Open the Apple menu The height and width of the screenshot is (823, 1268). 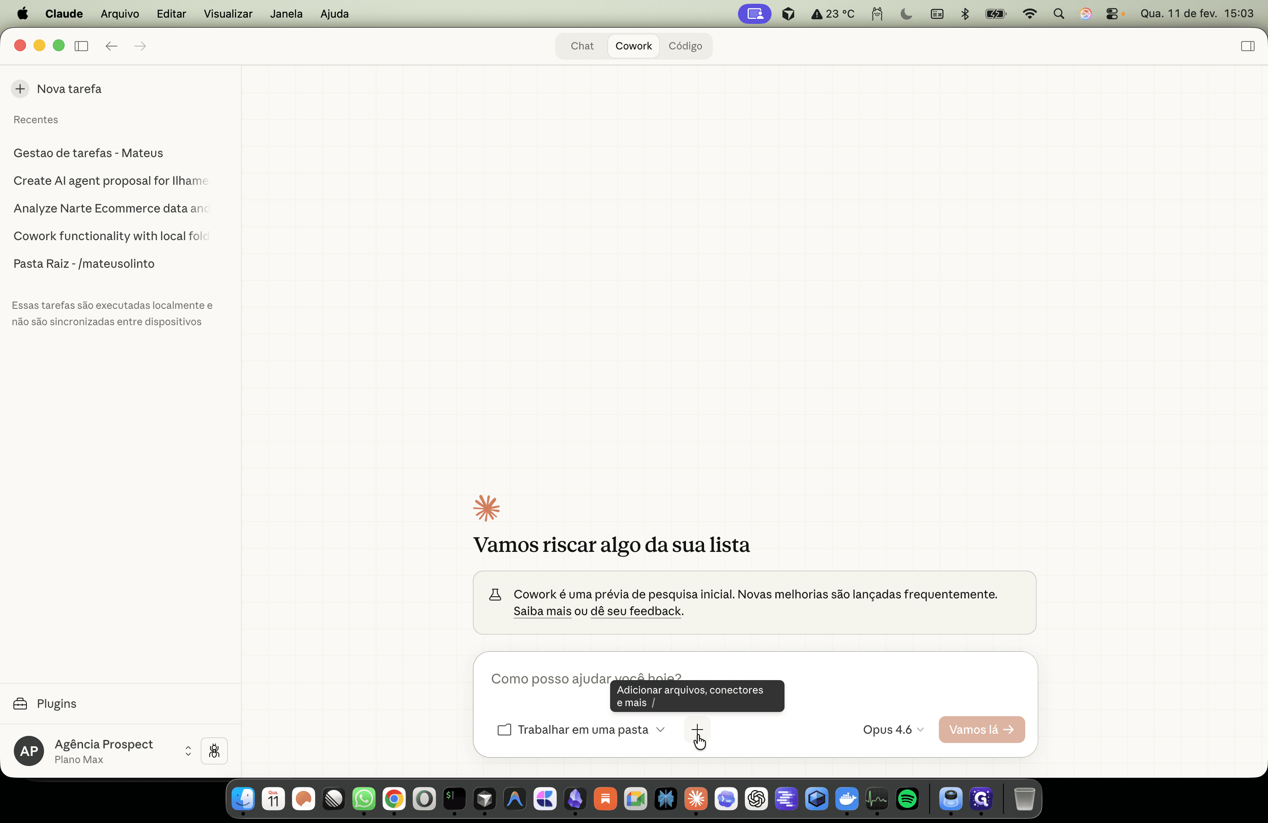pyautogui.click(x=23, y=14)
